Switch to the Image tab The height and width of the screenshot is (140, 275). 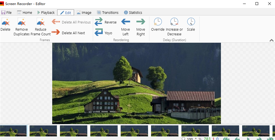pos(84,12)
